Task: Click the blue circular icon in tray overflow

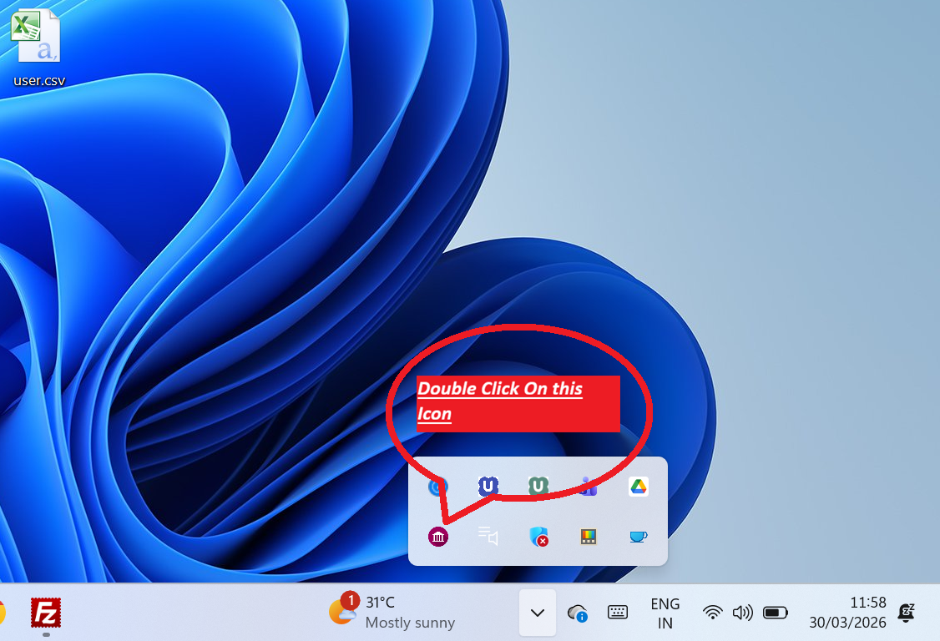Action: point(438,487)
